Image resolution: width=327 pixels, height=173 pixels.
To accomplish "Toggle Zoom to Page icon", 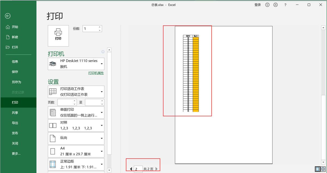I will point(323,169).
